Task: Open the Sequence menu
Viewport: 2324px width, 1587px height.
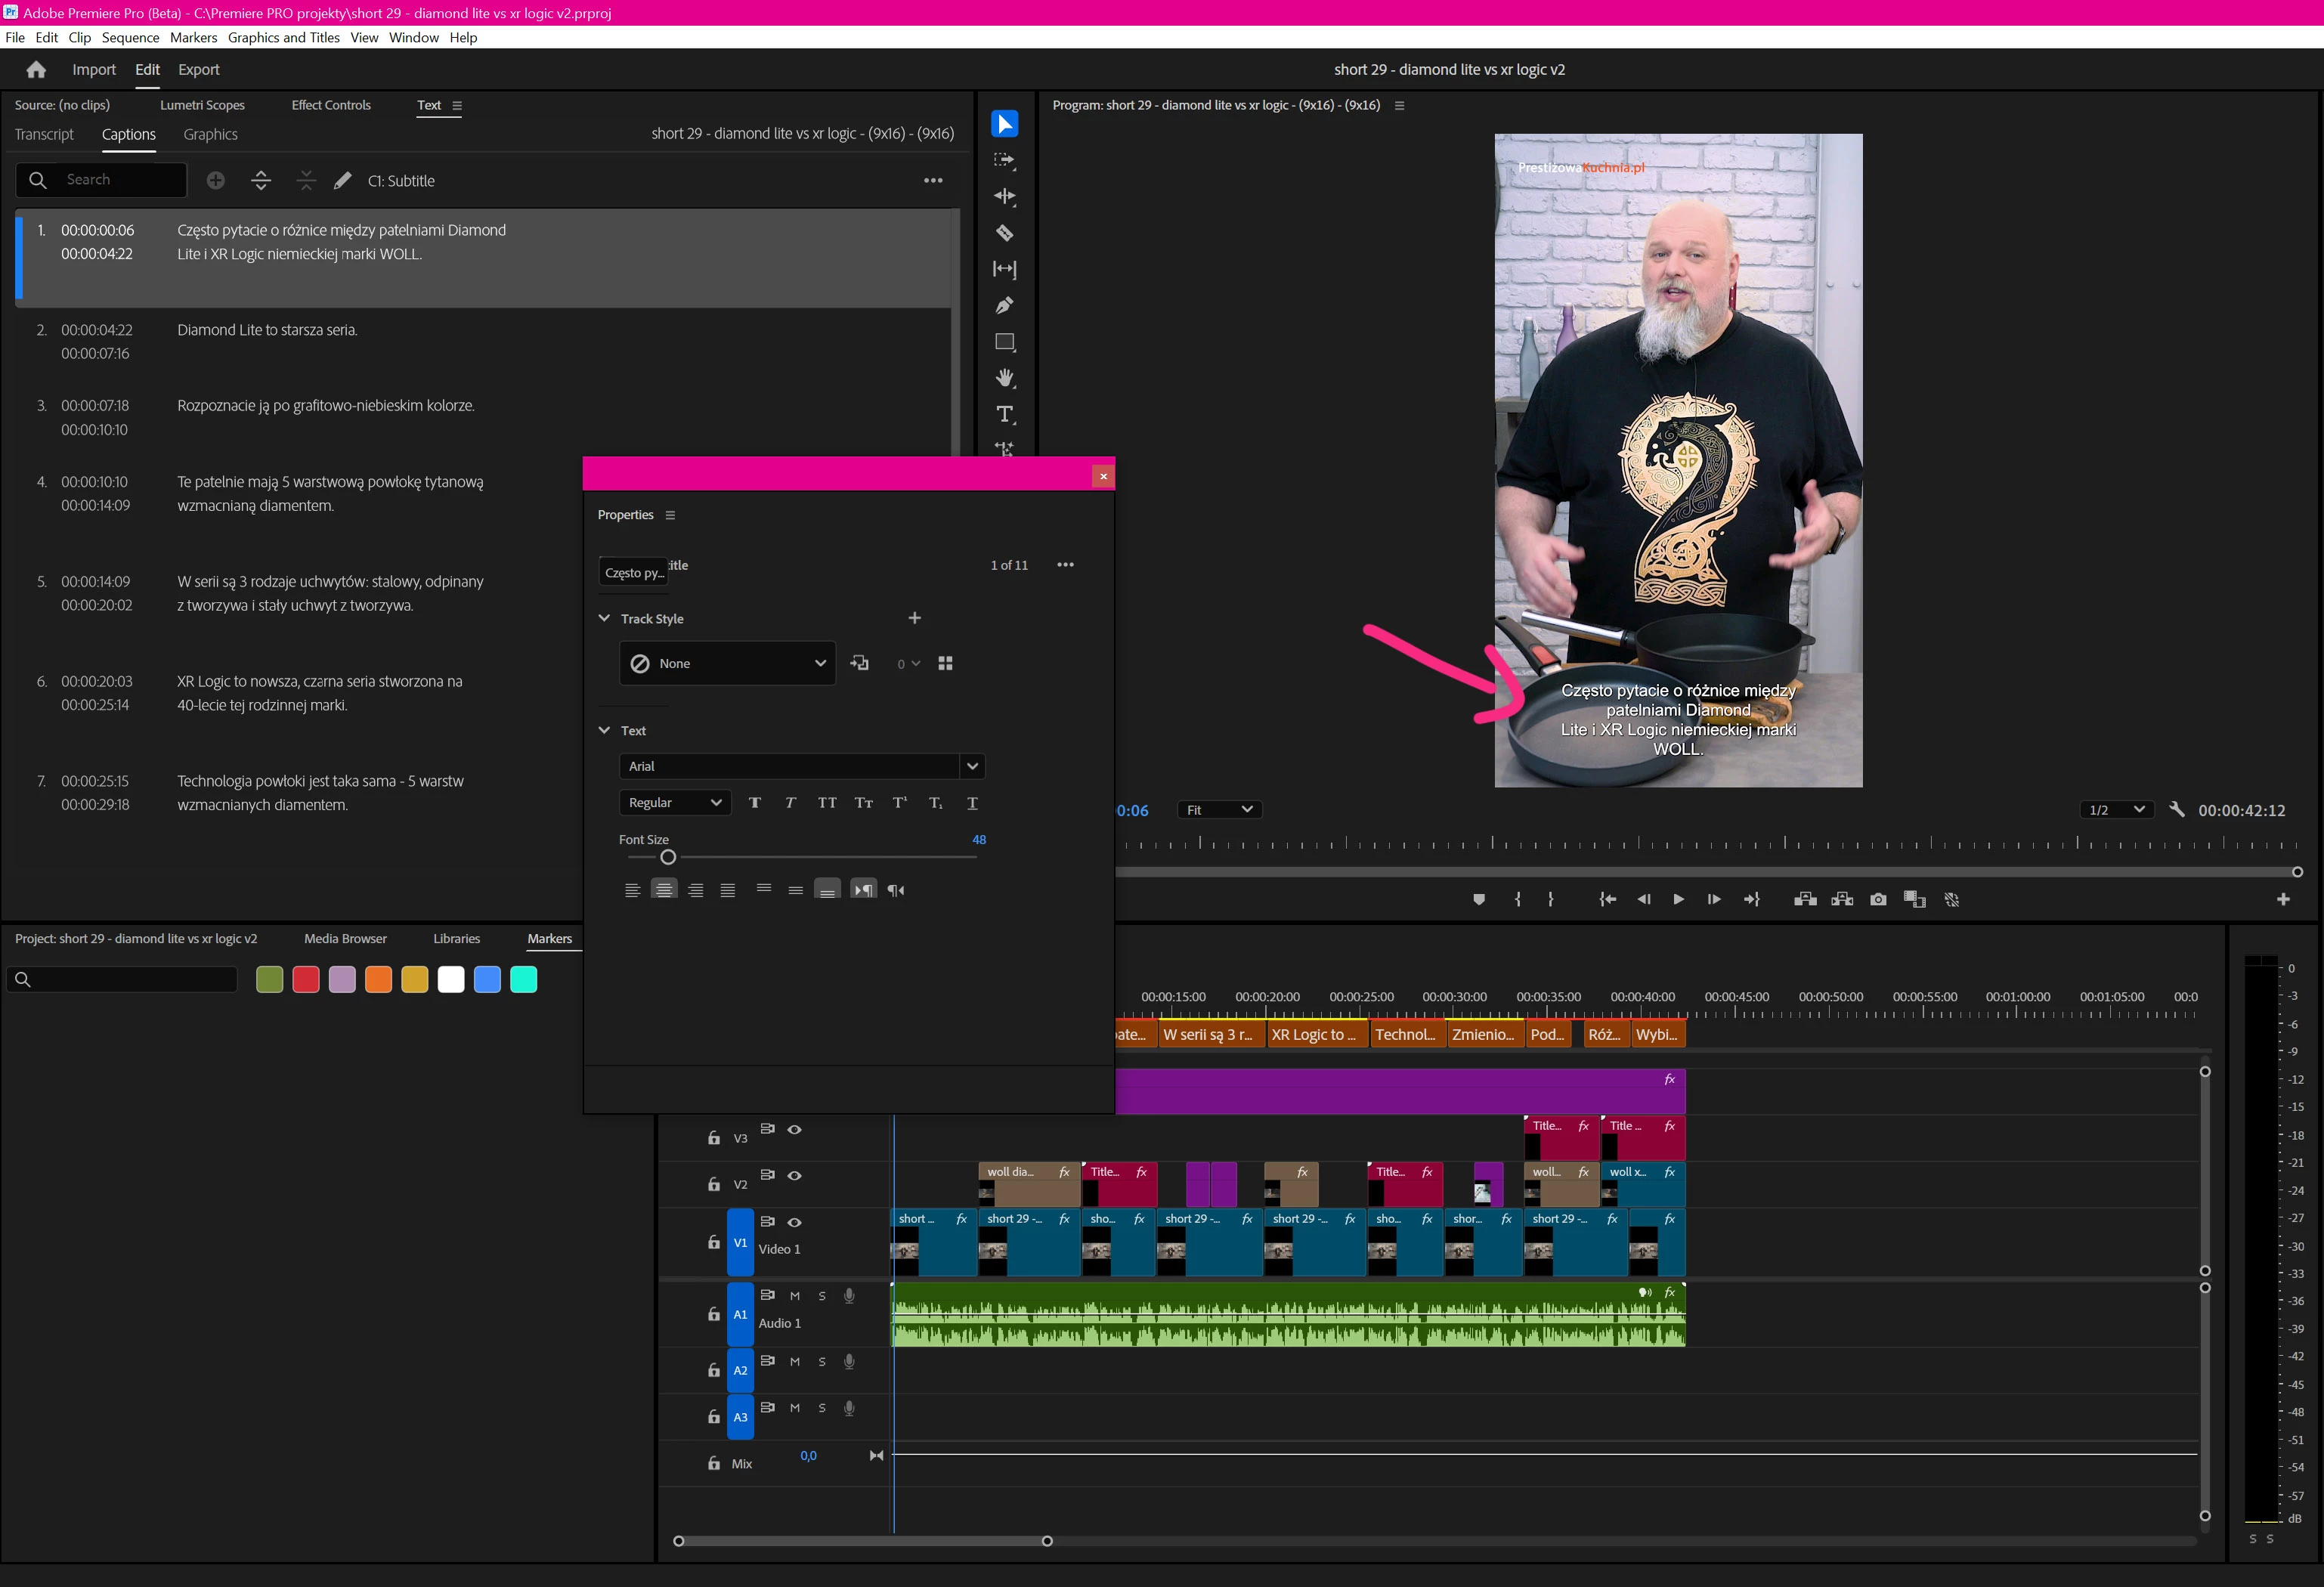Action: (x=130, y=38)
